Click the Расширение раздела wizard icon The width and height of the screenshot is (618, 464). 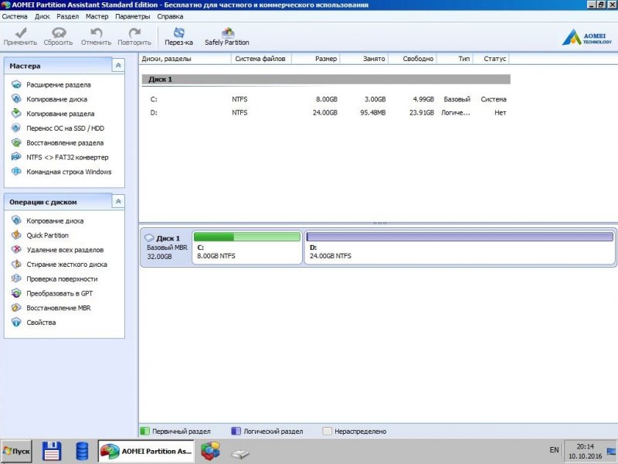pos(16,84)
